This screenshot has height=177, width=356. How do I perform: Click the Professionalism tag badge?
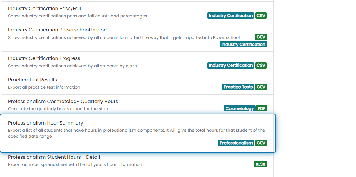click(x=236, y=143)
